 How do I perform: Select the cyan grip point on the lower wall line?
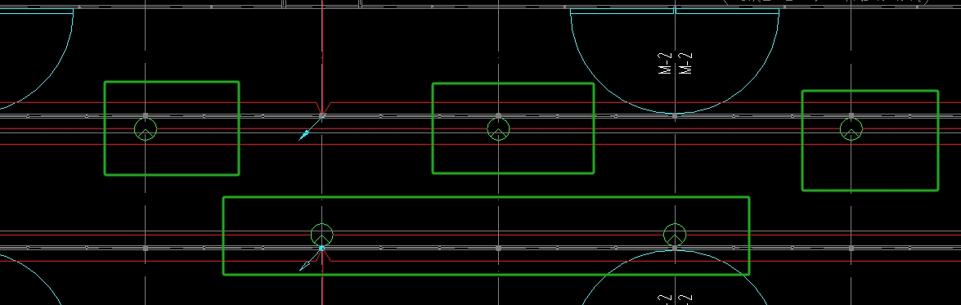click(x=321, y=248)
